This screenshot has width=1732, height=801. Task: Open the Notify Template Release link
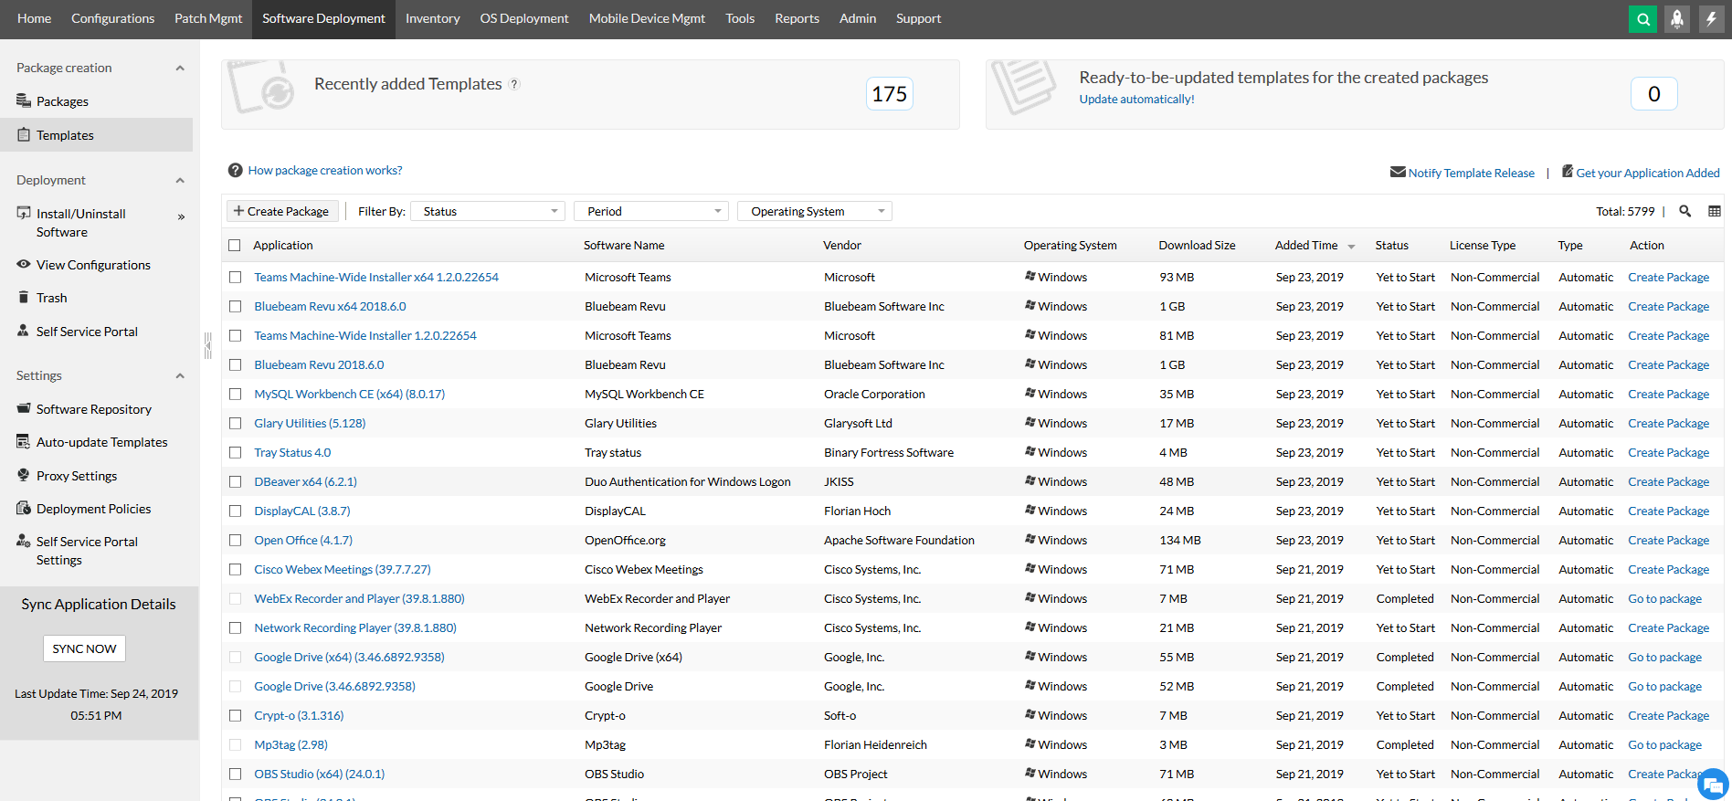[x=1471, y=173]
